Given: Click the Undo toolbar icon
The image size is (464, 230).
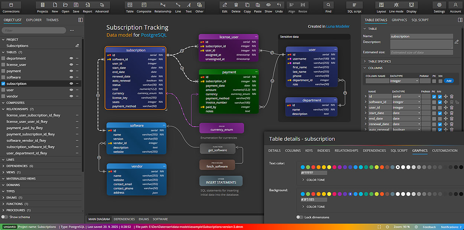Looking at the screenshot, I should click(x=279, y=7).
